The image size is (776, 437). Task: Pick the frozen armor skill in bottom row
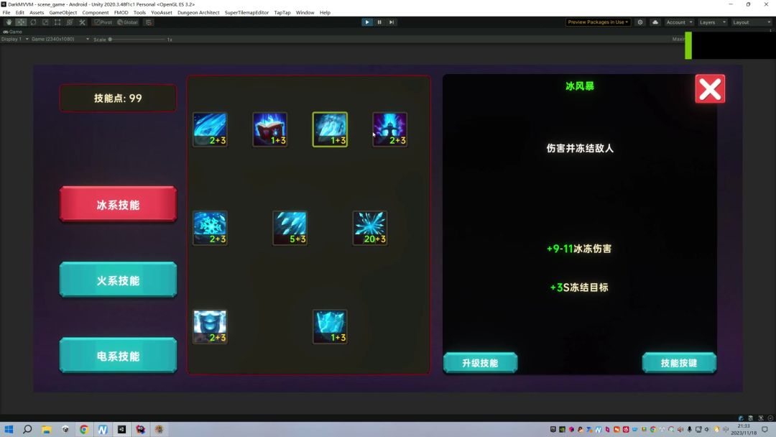210,326
